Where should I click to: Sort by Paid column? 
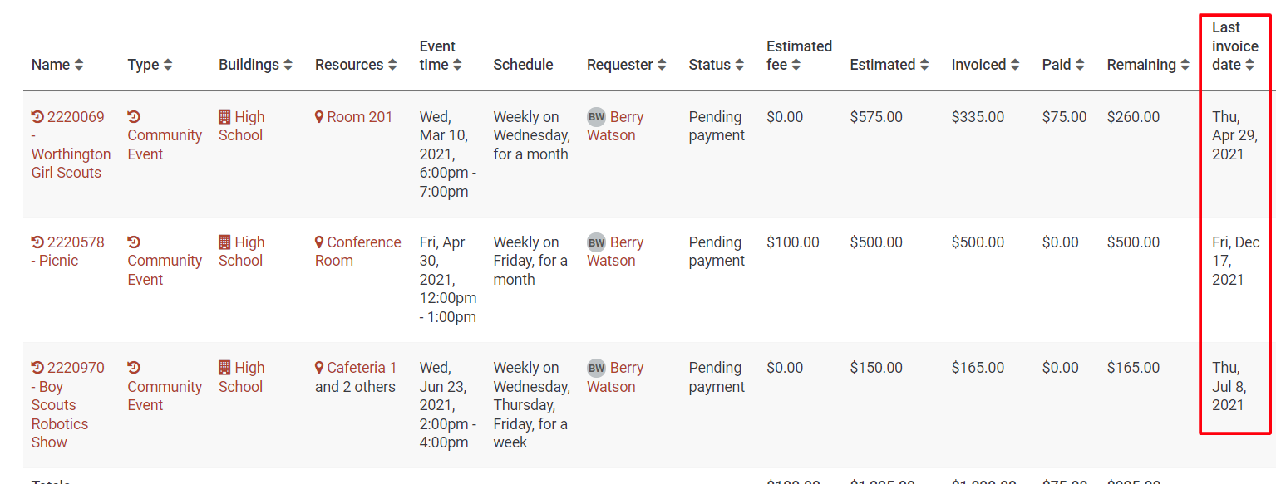pos(1078,65)
